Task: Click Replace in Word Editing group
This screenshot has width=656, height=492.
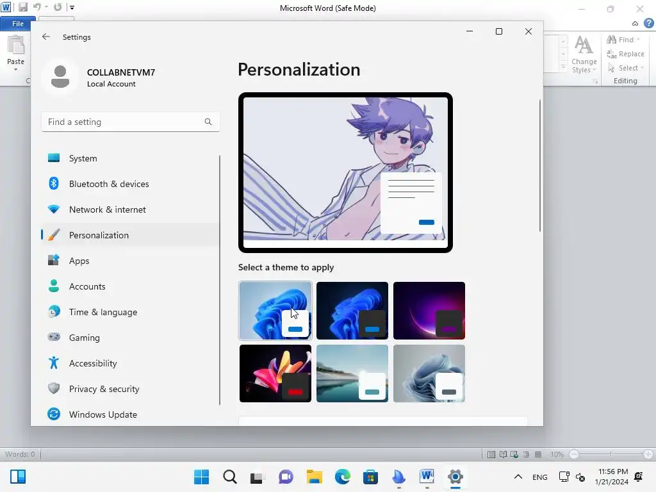Action: (626, 54)
